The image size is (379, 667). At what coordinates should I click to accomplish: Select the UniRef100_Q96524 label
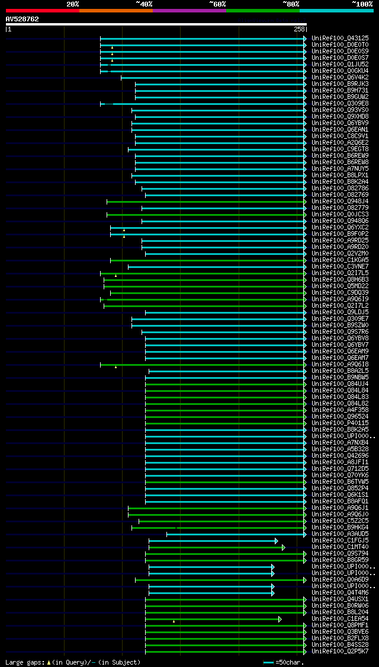pos(340,417)
